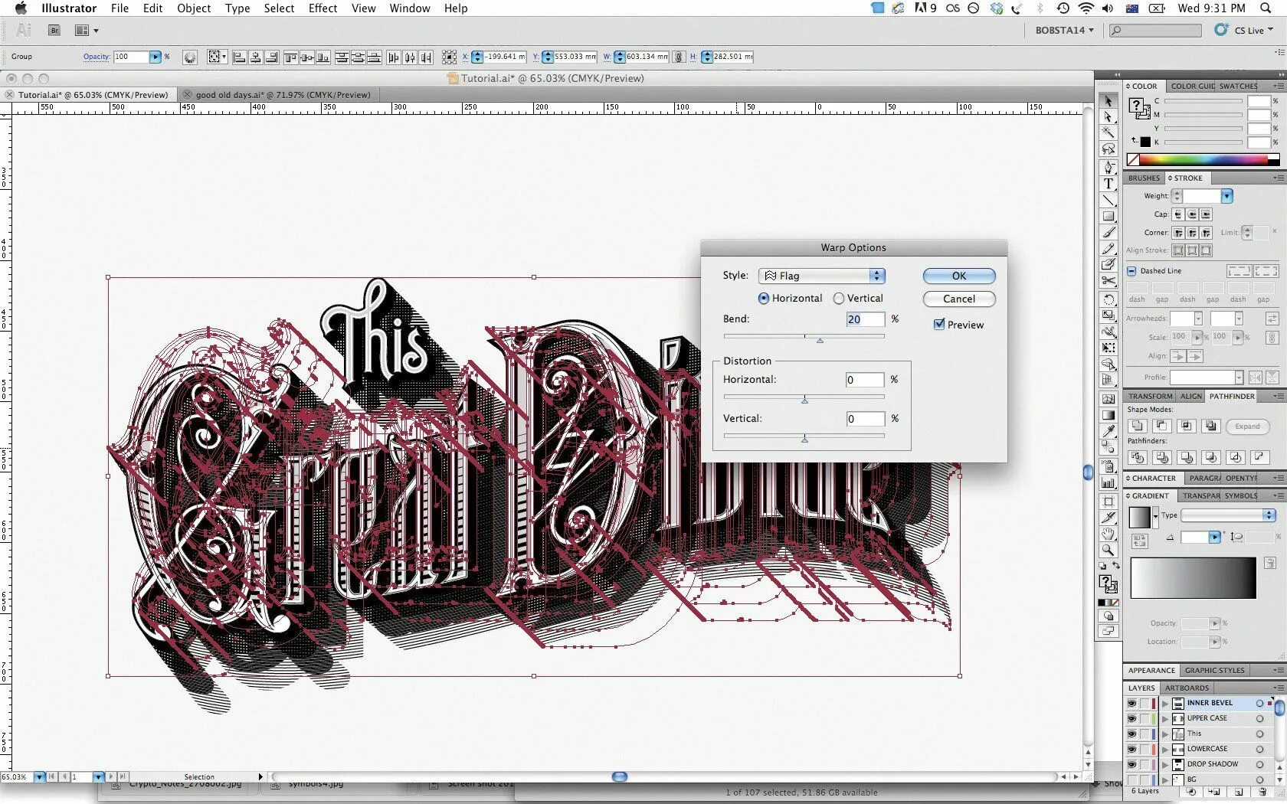Click Cancel in Warp Options dialog
1287x804 pixels.
(x=959, y=299)
